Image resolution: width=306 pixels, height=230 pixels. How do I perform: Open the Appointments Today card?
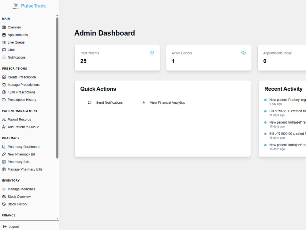pos(282,58)
